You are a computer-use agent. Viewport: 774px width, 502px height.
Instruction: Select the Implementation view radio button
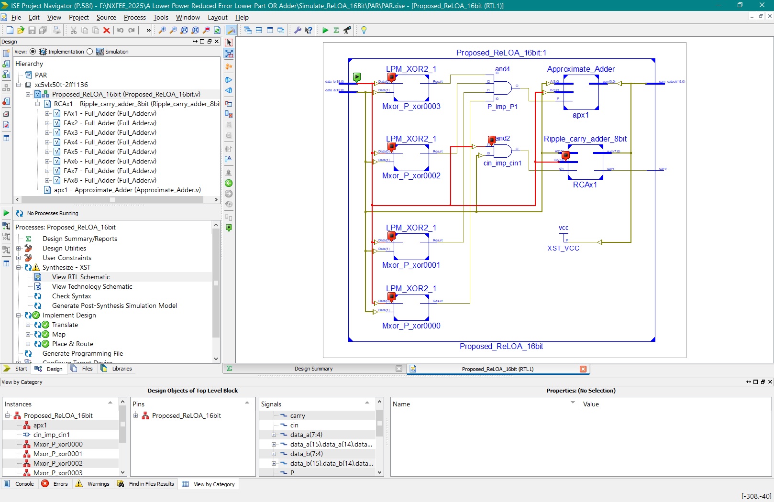point(33,52)
